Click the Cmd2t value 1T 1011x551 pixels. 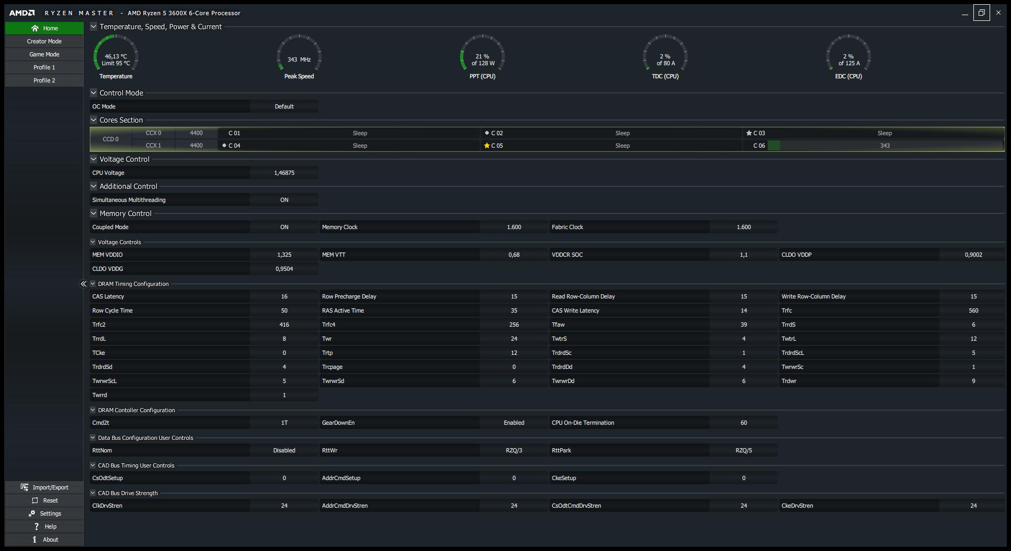pyautogui.click(x=284, y=423)
